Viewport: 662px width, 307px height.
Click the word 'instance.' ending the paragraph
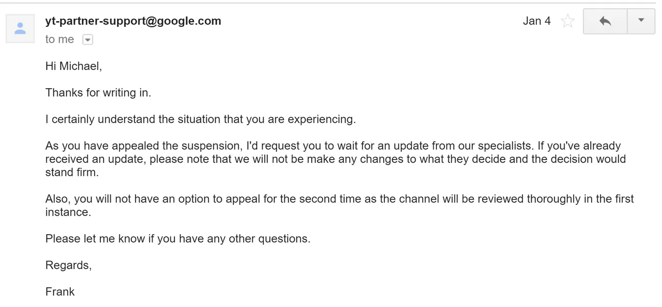68,212
